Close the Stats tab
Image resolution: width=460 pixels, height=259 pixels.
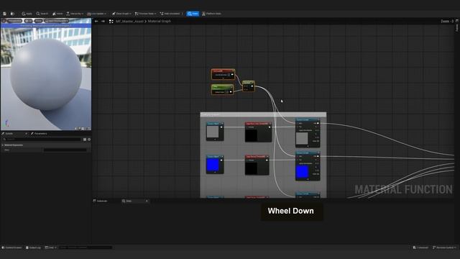(147, 201)
